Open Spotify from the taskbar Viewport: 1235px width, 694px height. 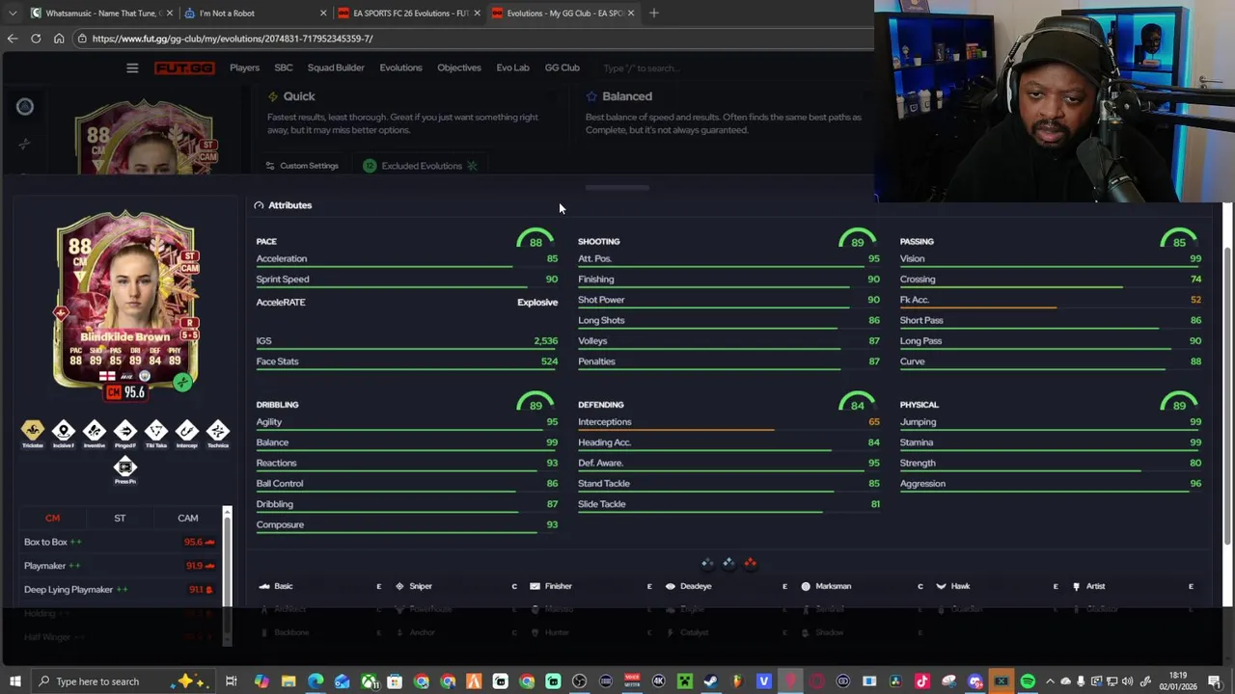1028,681
